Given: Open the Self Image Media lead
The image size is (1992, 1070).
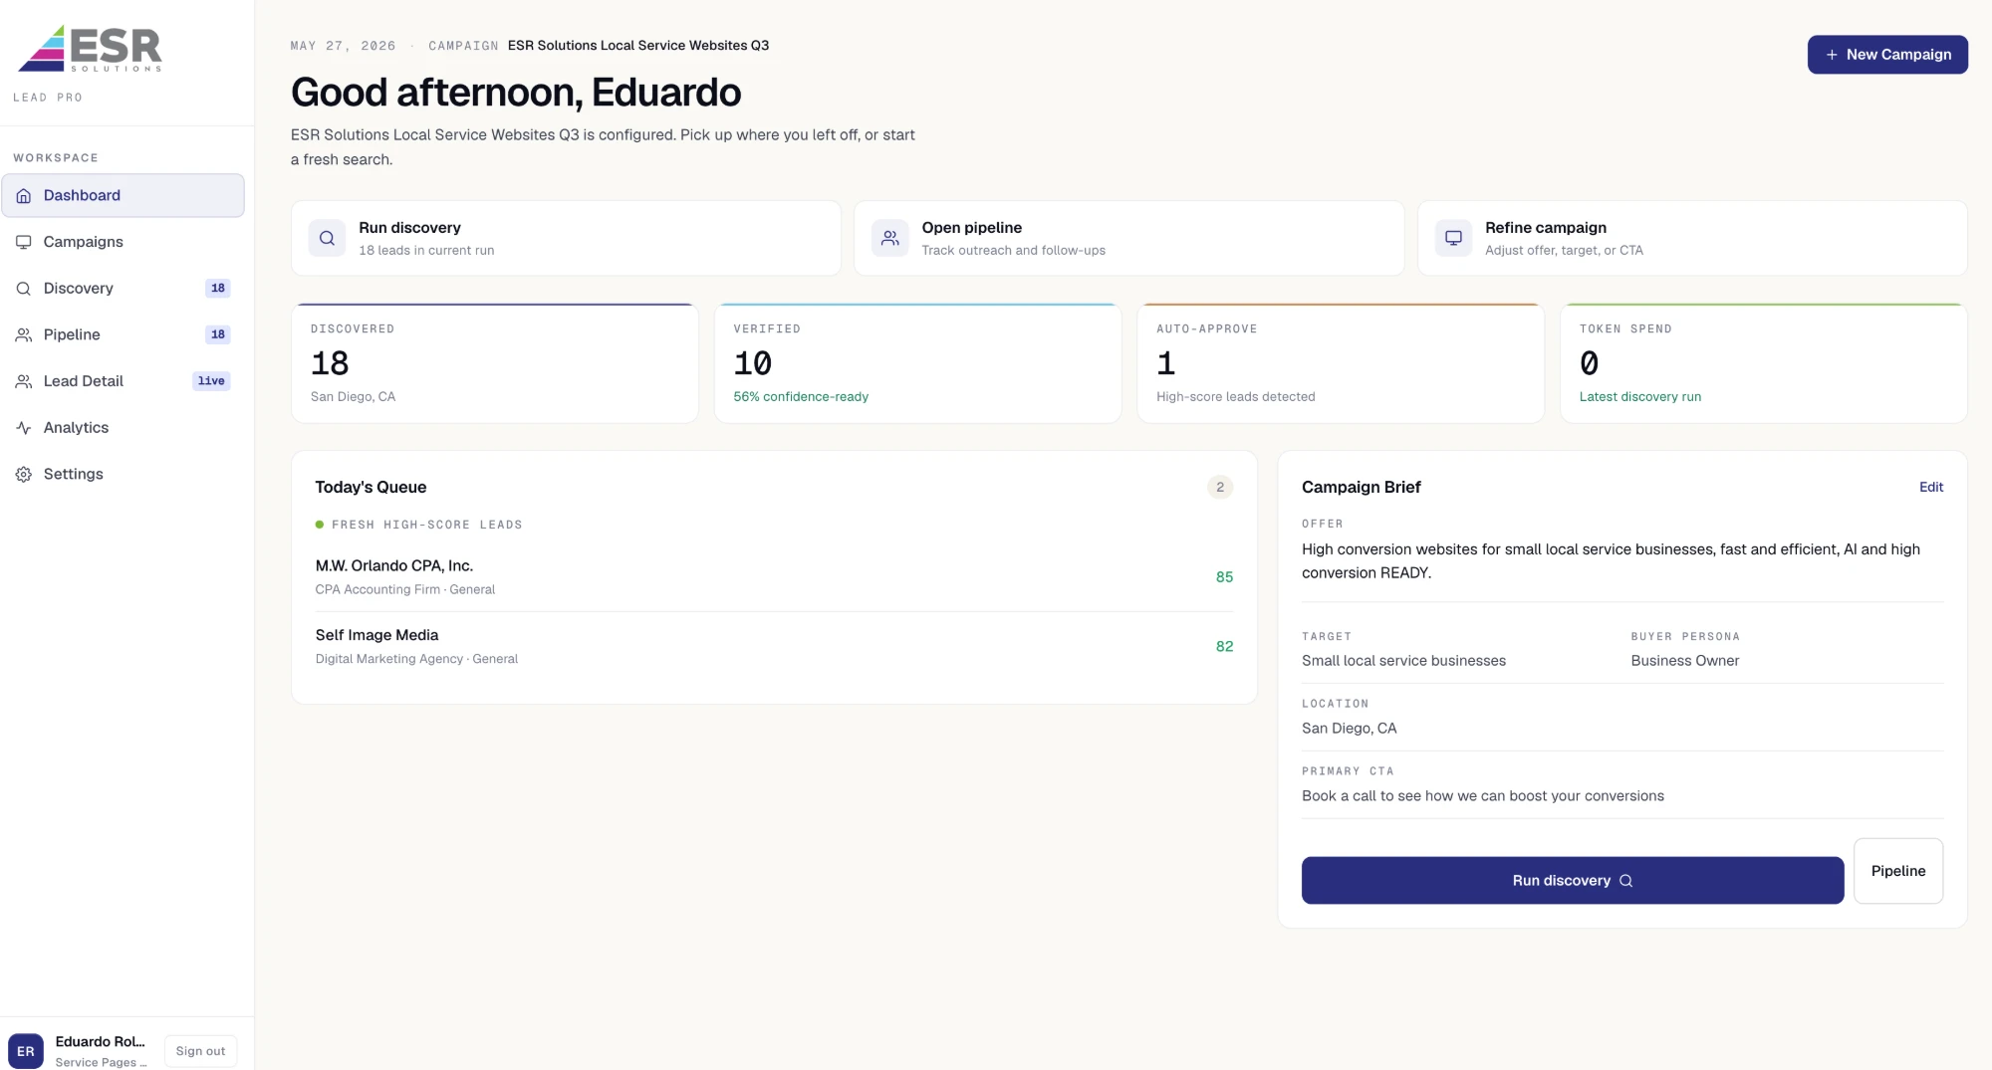Looking at the screenshot, I should [774, 647].
